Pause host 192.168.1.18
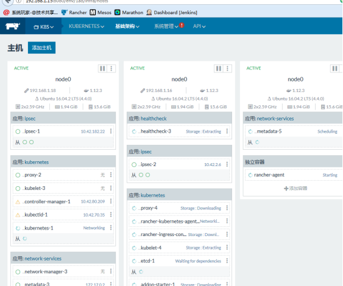343x286 pixels. click(x=102, y=69)
